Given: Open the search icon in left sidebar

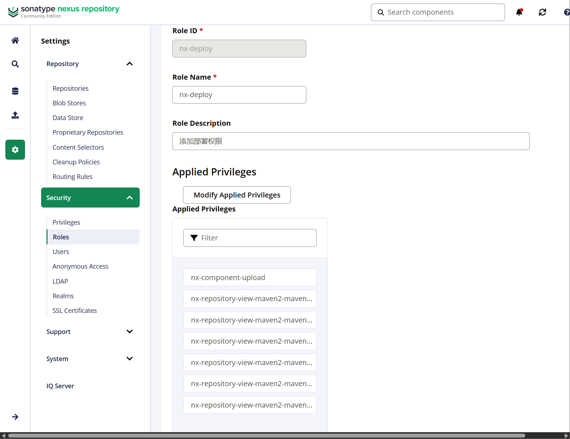Looking at the screenshot, I should click(x=15, y=64).
